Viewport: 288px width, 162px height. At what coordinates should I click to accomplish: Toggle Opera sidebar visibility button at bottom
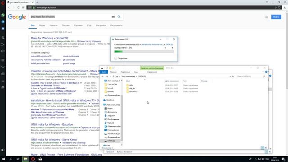(3, 150)
